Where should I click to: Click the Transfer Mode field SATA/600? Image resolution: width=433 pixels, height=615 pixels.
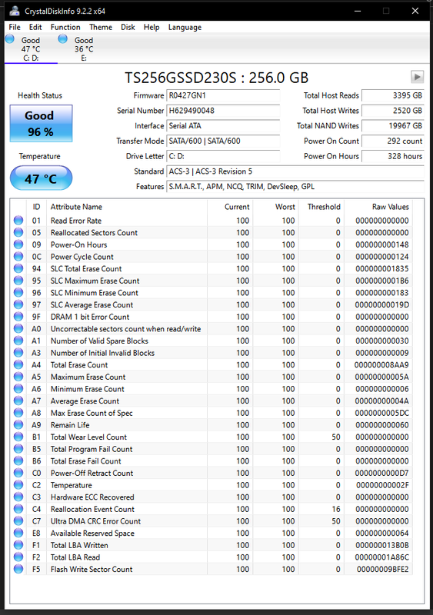223,141
